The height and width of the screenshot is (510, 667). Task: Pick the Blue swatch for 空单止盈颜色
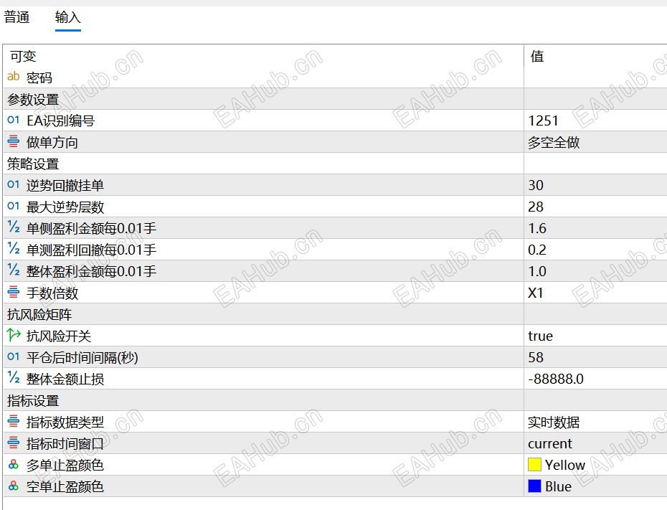pos(533,486)
